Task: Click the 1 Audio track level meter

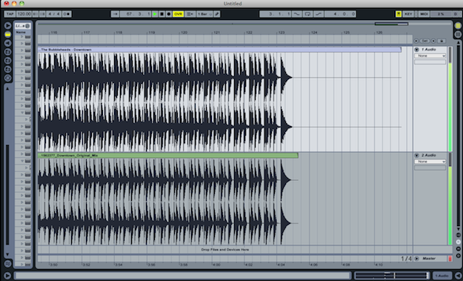Action: (x=450, y=99)
